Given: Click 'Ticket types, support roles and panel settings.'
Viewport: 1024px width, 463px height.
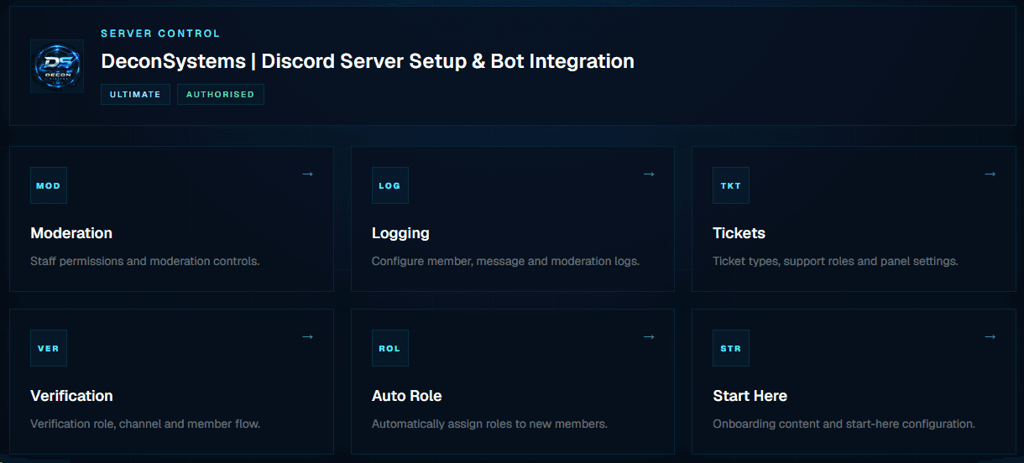Looking at the screenshot, I should click(x=835, y=261).
